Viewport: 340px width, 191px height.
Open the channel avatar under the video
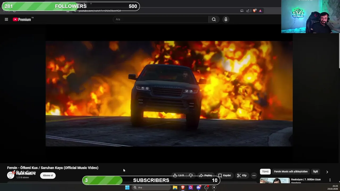tap(11, 175)
